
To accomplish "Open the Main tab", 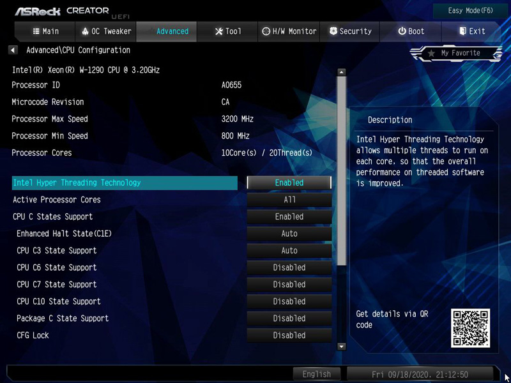I will [45, 31].
